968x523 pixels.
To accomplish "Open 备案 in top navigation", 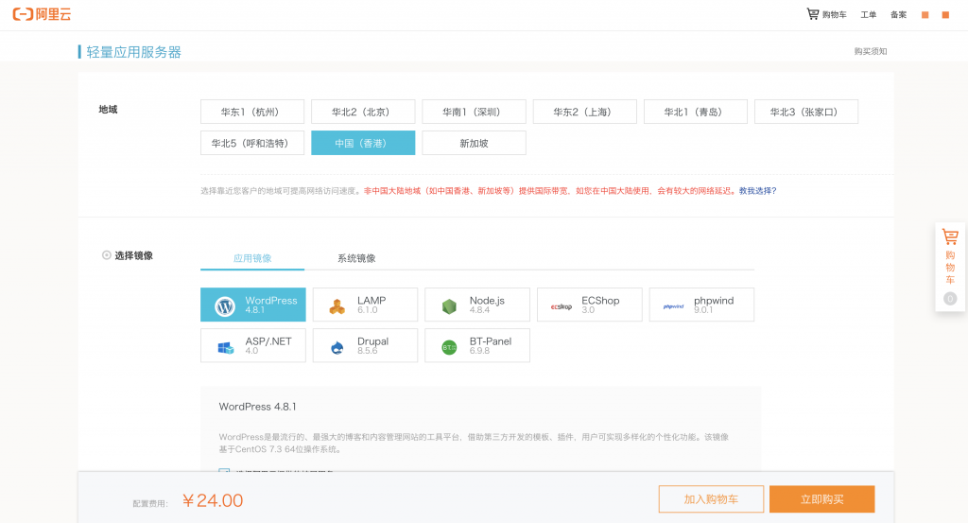I will pyautogui.click(x=898, y=15).
